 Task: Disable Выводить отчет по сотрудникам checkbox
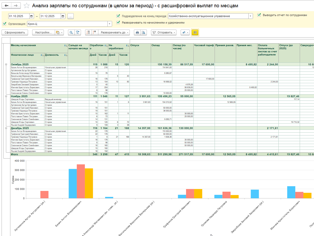(259, 15)
